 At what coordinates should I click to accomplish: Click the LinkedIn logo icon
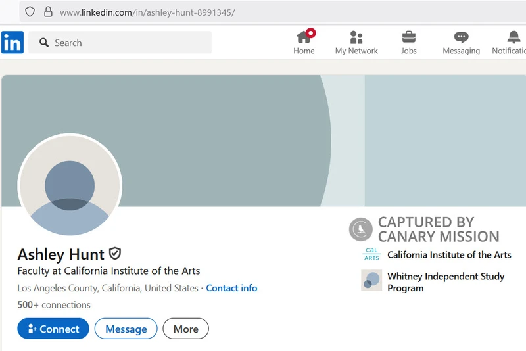(12, 42)
